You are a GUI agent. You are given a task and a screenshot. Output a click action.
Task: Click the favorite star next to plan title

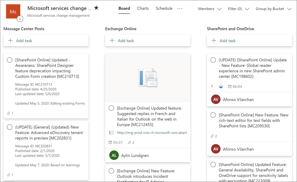coord(96,8)
